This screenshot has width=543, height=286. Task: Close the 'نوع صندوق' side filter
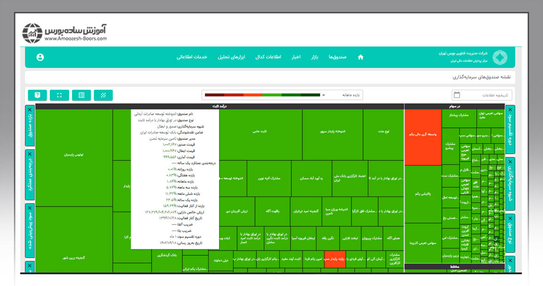511,217
